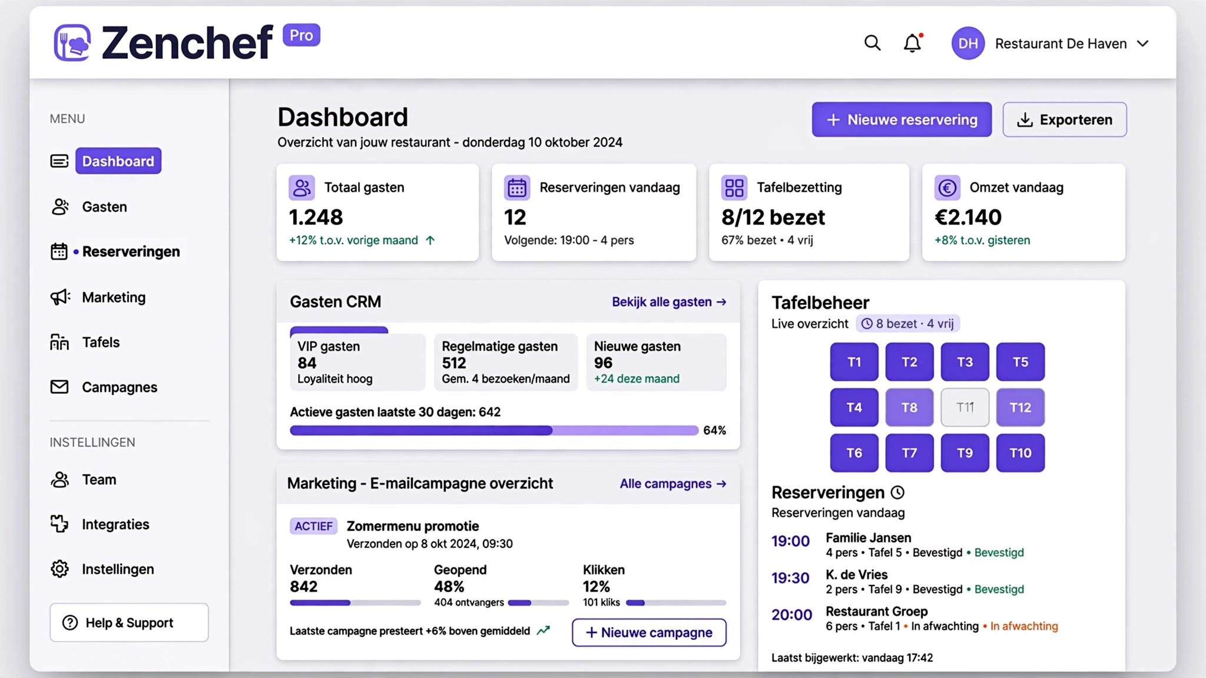Image resolution: width=1206 pixels, height=678 pixels.
Task: Select table T7 tile
Action: click(909, 453)
